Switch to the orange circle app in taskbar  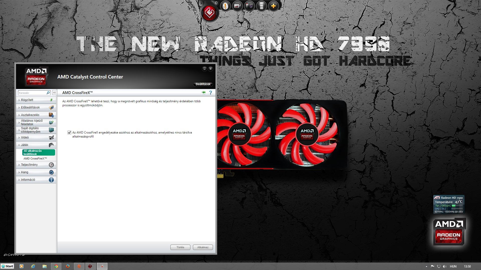79,266
